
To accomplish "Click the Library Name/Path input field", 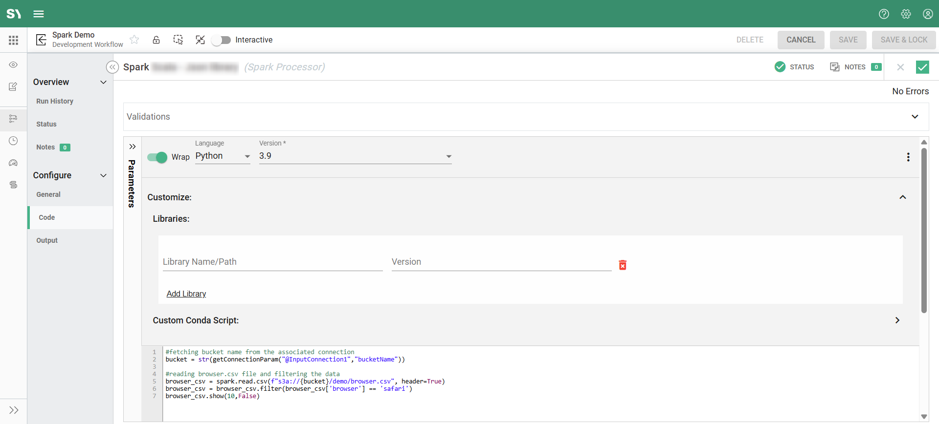I will 272,262.
